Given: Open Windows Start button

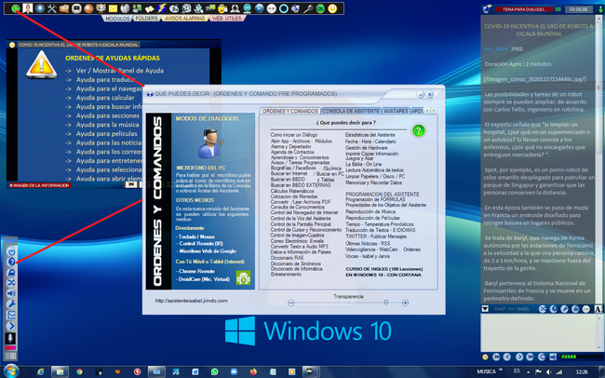Looking at the screenshot, I should (x=10, y=371).
